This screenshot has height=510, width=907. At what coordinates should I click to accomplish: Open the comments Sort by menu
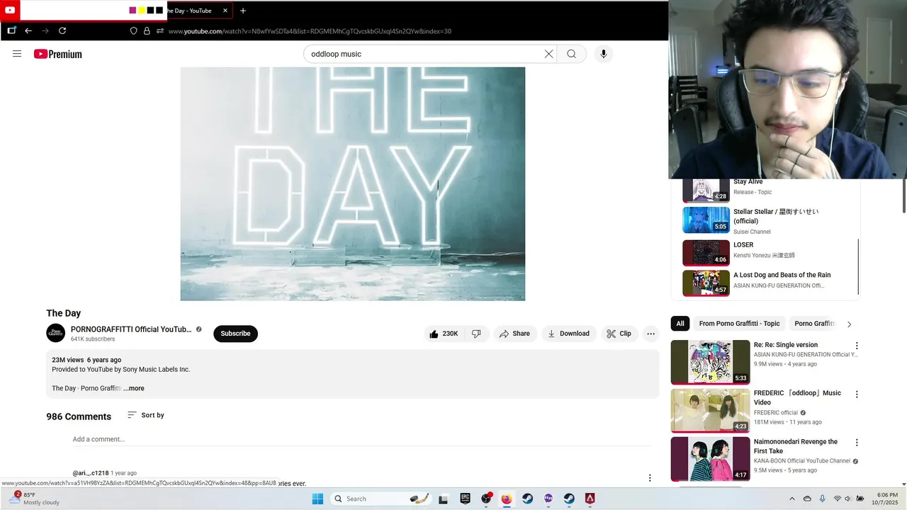click(145, 415)
